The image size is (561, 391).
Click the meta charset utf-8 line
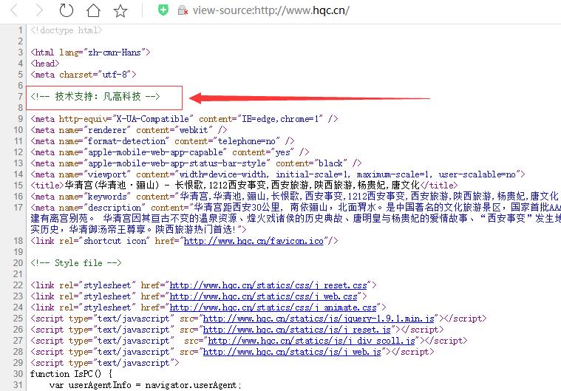[84, 75]
